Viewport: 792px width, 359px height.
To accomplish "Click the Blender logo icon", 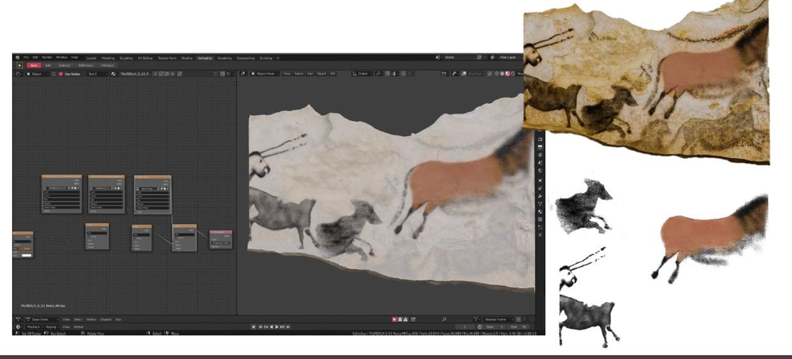I will [18, 58].
